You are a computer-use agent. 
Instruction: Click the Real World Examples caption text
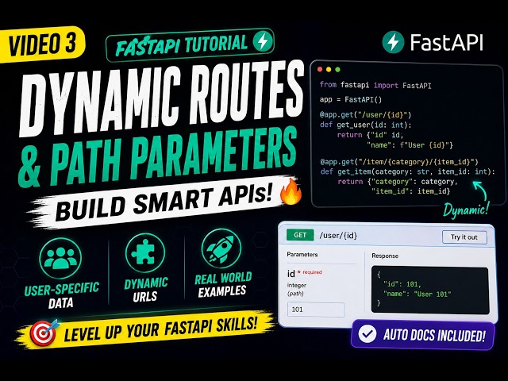tap(223, 284)
